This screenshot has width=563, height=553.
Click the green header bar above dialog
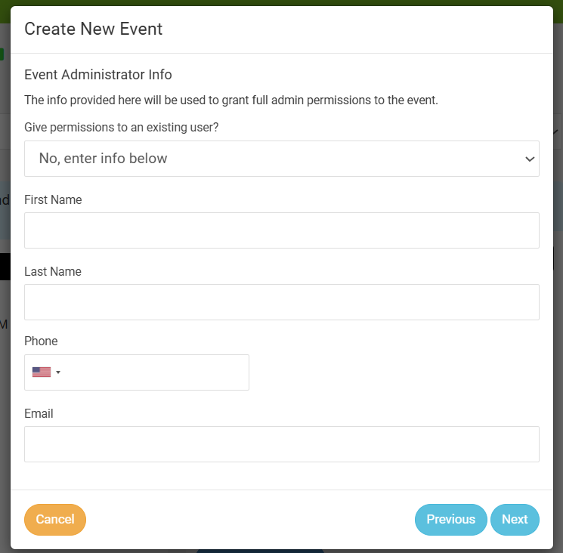pyautogui.click(x=281, y=3)
